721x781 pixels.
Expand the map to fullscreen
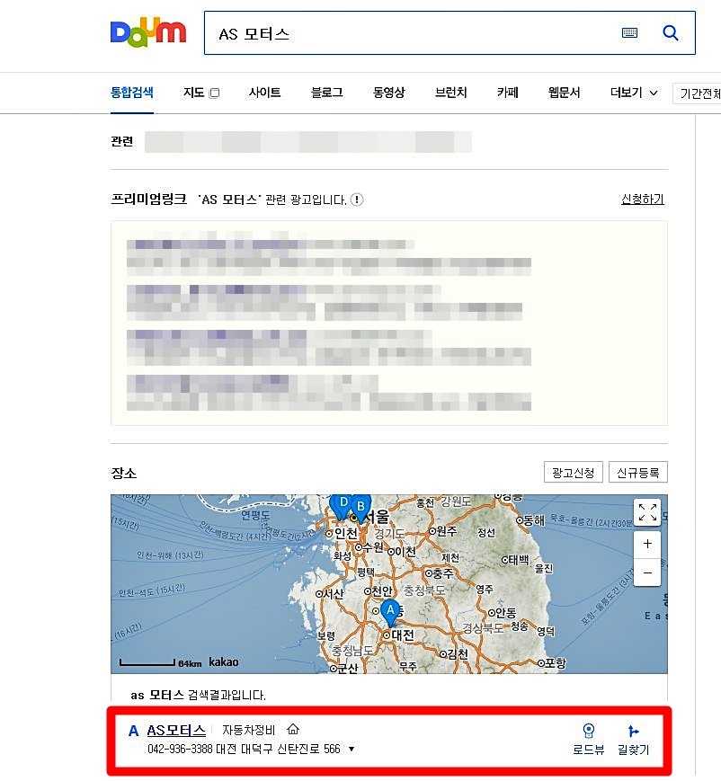point(647,513)
